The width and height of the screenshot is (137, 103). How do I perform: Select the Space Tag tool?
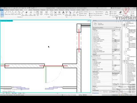tap(92, 15)
